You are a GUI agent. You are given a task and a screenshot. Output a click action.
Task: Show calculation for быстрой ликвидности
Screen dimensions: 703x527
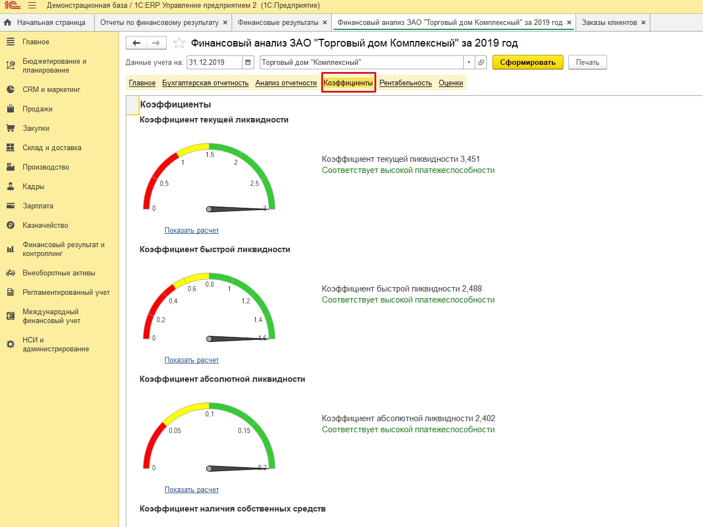tap(192, 360)
